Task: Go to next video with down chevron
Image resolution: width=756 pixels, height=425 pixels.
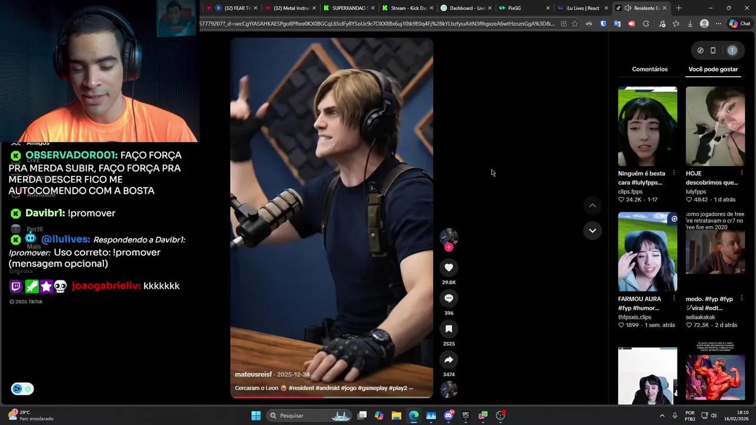Action: click(592, 230)
